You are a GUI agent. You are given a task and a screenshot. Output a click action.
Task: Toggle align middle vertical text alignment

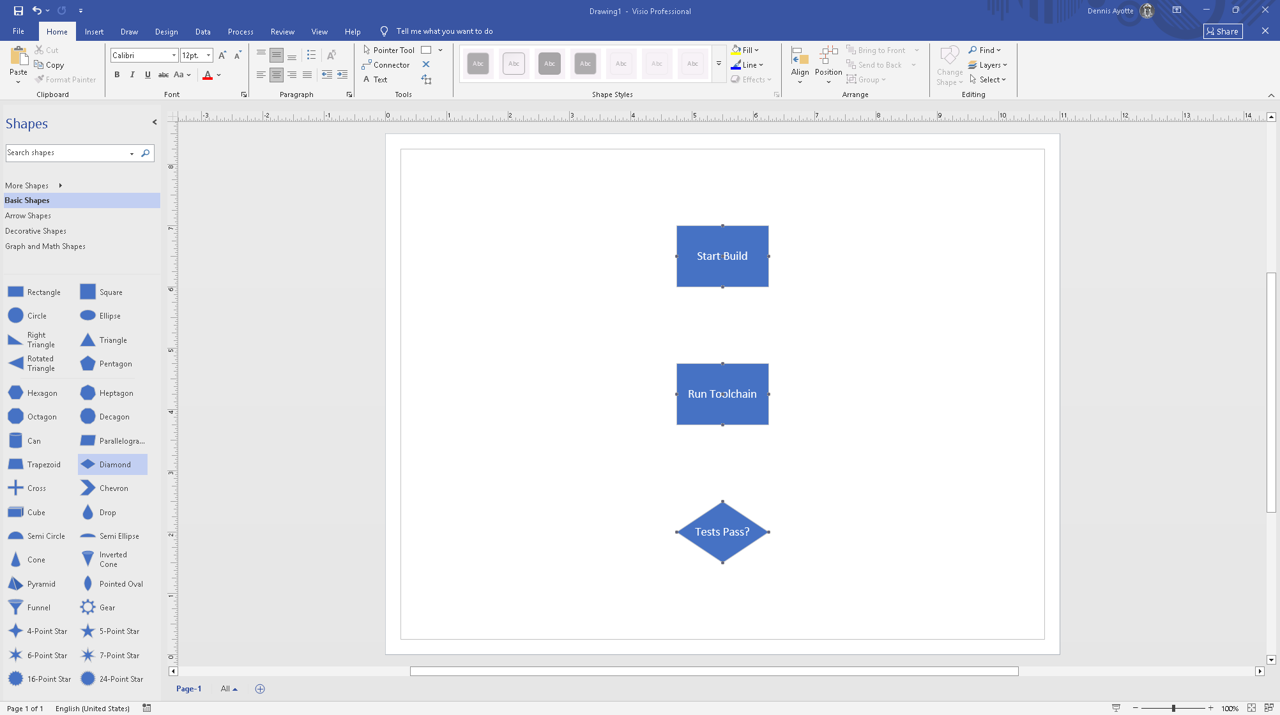click(276, 56)
